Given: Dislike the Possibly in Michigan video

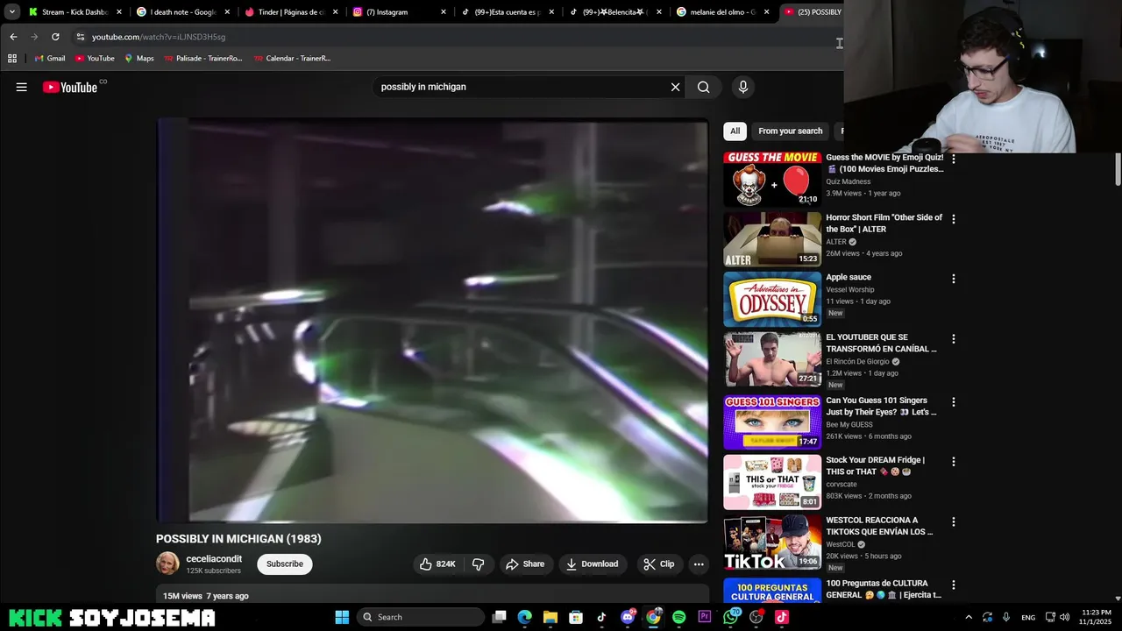Looking at the screenshot, I should (x=478, y=564).
